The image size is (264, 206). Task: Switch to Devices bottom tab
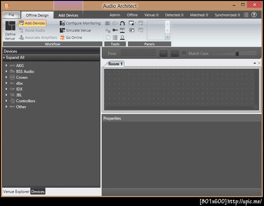point(38,191)
